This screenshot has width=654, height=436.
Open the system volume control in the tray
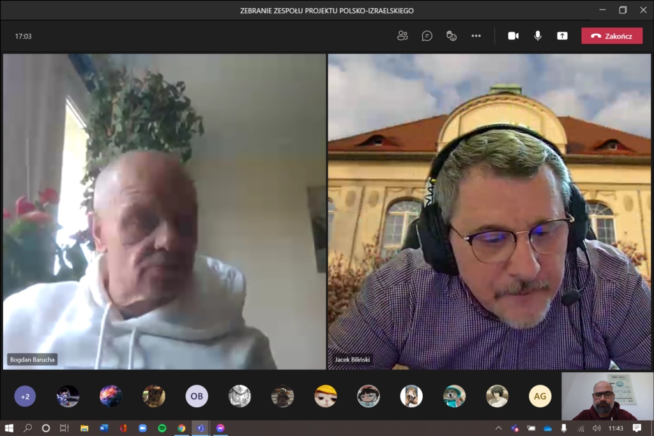pos(597,428)
